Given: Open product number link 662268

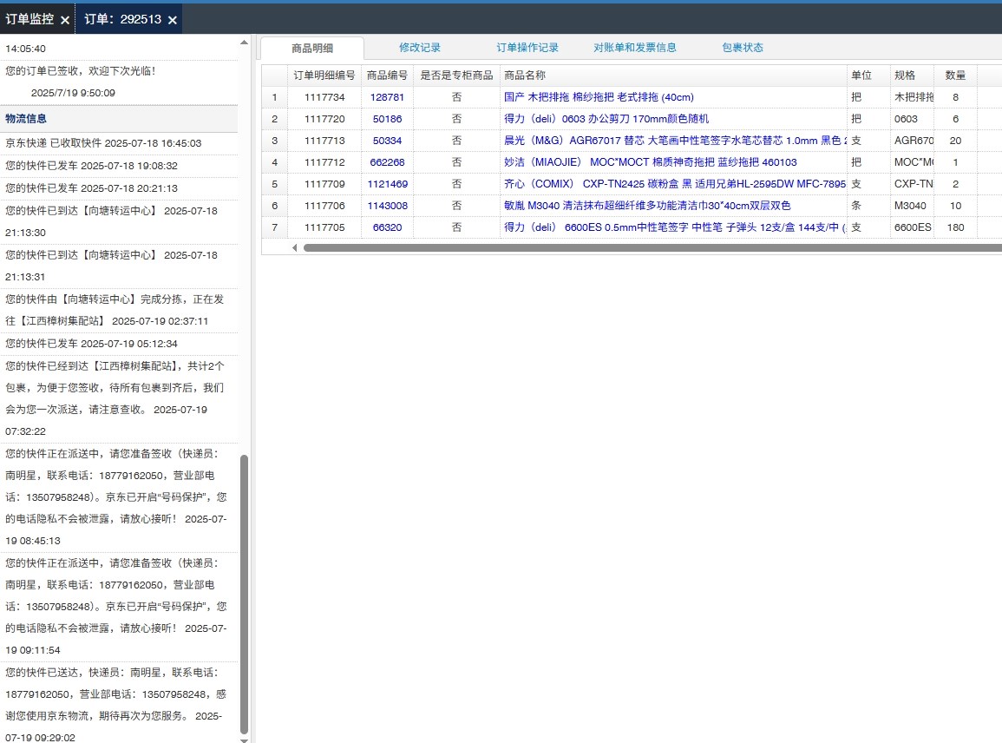Looking at the screenshot, I should [387, 162].
